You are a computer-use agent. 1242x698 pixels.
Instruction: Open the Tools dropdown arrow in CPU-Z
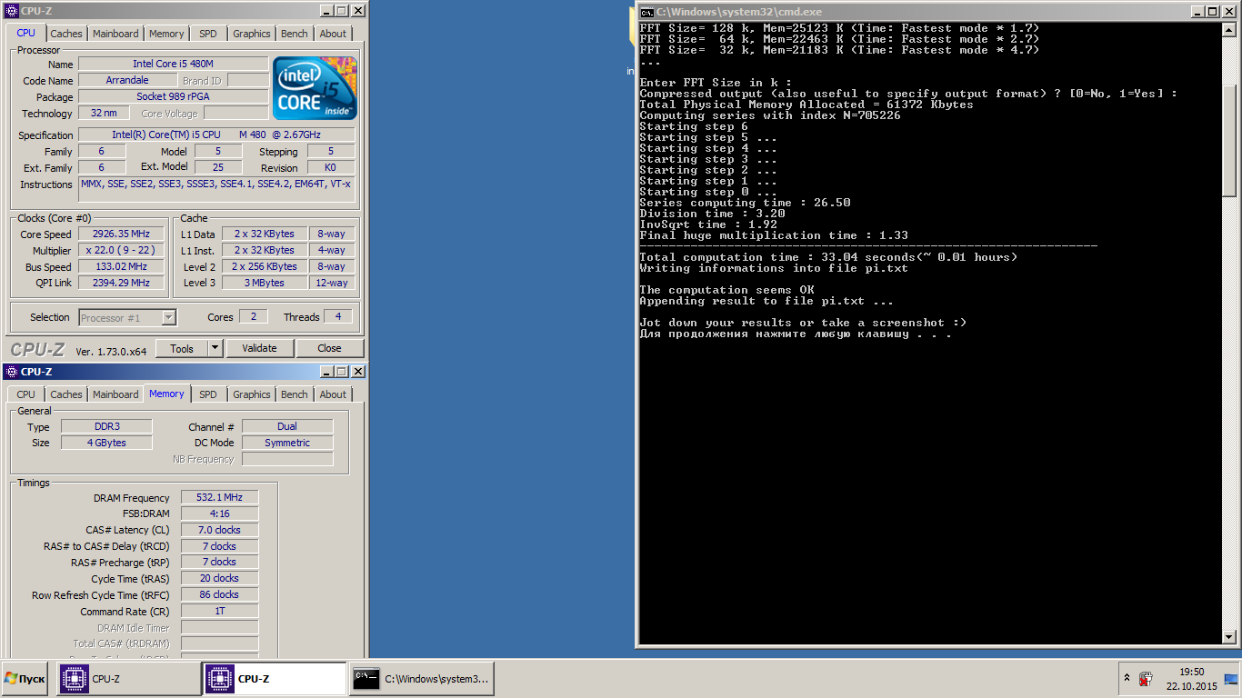pos(215,348)
